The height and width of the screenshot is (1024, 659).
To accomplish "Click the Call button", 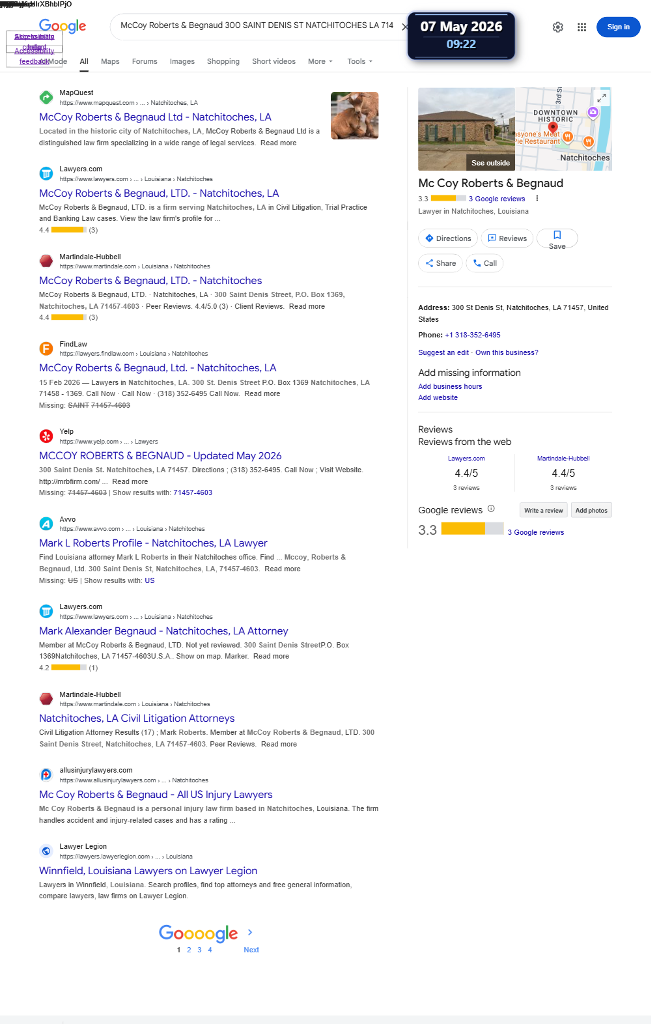I will point(485,263).
